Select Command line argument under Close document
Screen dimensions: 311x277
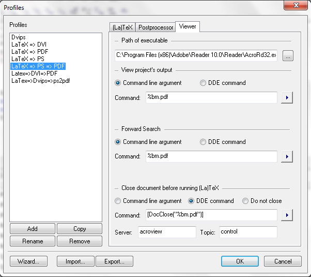pos(148,201)
